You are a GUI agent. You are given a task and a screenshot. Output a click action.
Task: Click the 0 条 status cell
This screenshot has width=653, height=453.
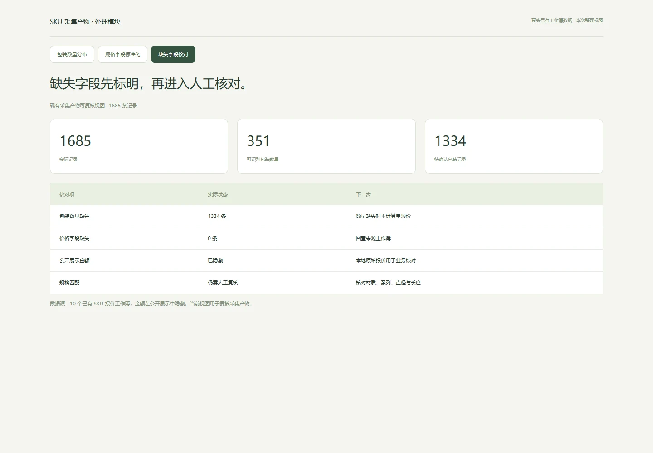(x=213, y=238)
